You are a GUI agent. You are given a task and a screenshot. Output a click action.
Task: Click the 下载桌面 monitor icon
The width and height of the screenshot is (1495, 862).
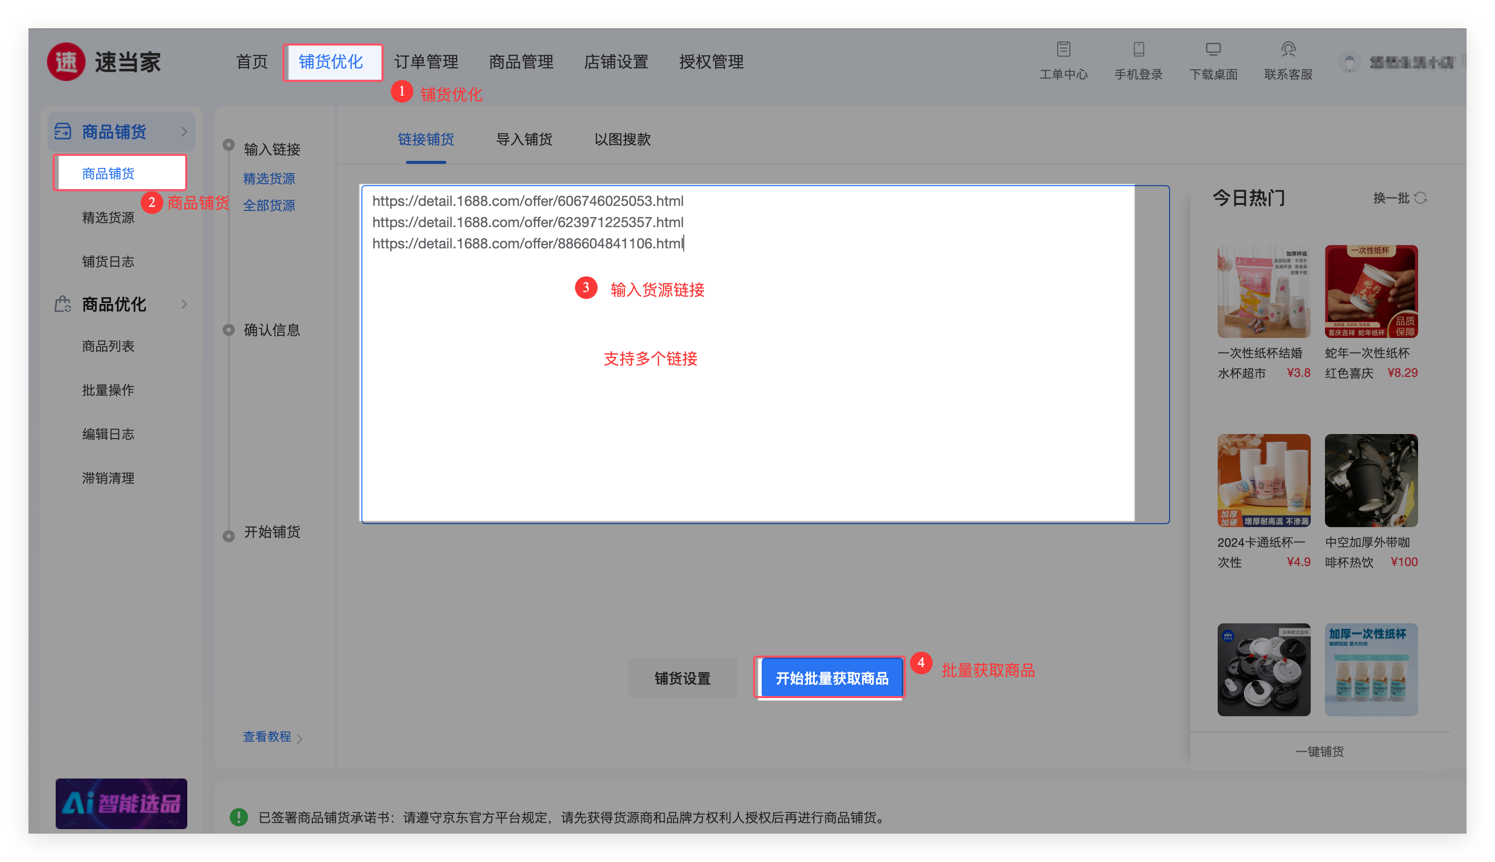click(x=1213, y=49)
